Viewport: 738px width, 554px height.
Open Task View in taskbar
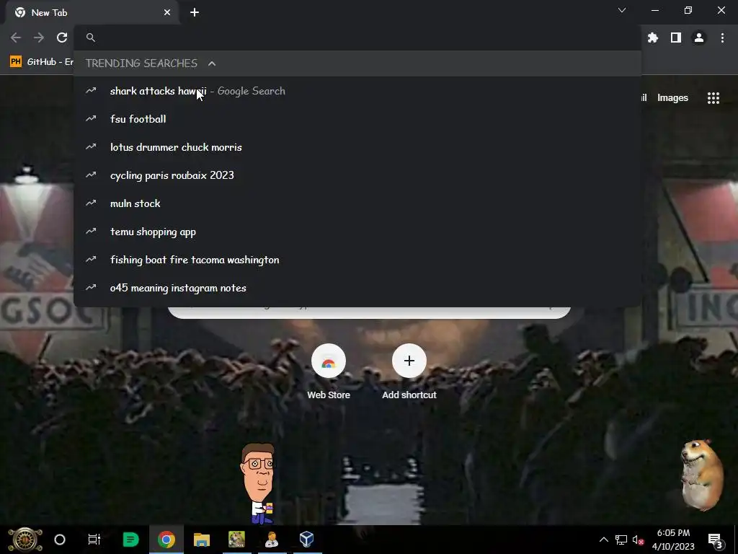(94, 540)
